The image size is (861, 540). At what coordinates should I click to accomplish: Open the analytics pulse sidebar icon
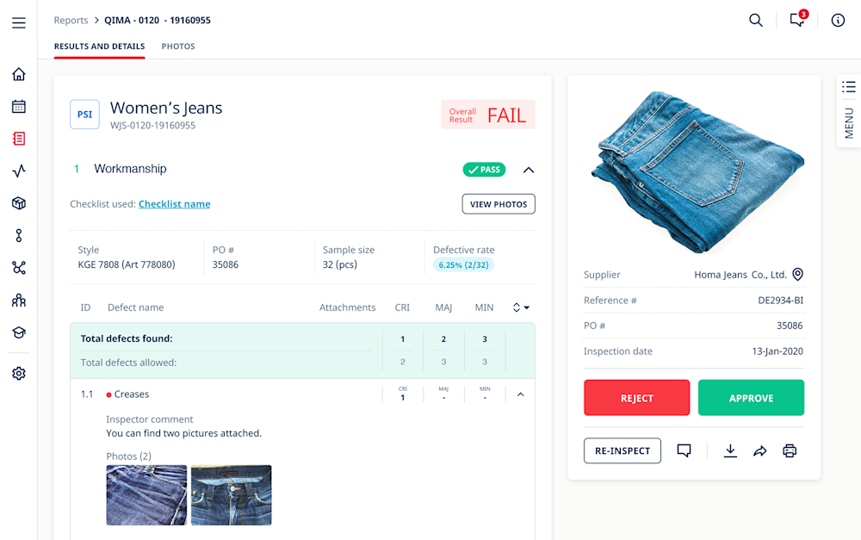coord(19,171)
